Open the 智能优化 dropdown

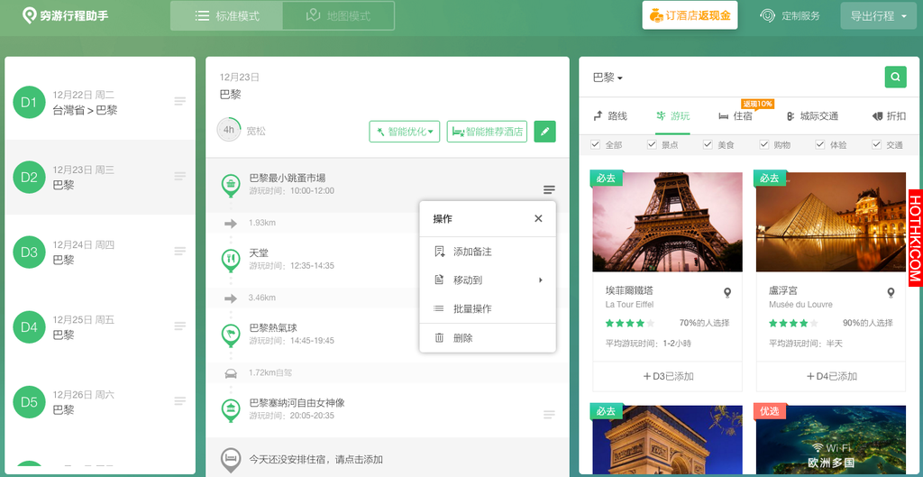[405, 132]
